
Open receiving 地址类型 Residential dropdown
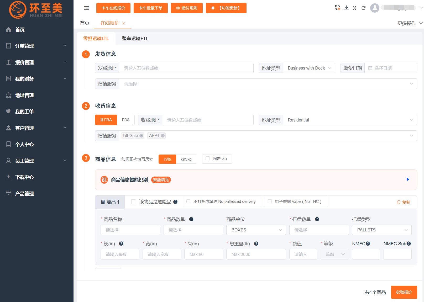[x=350, y=120]
